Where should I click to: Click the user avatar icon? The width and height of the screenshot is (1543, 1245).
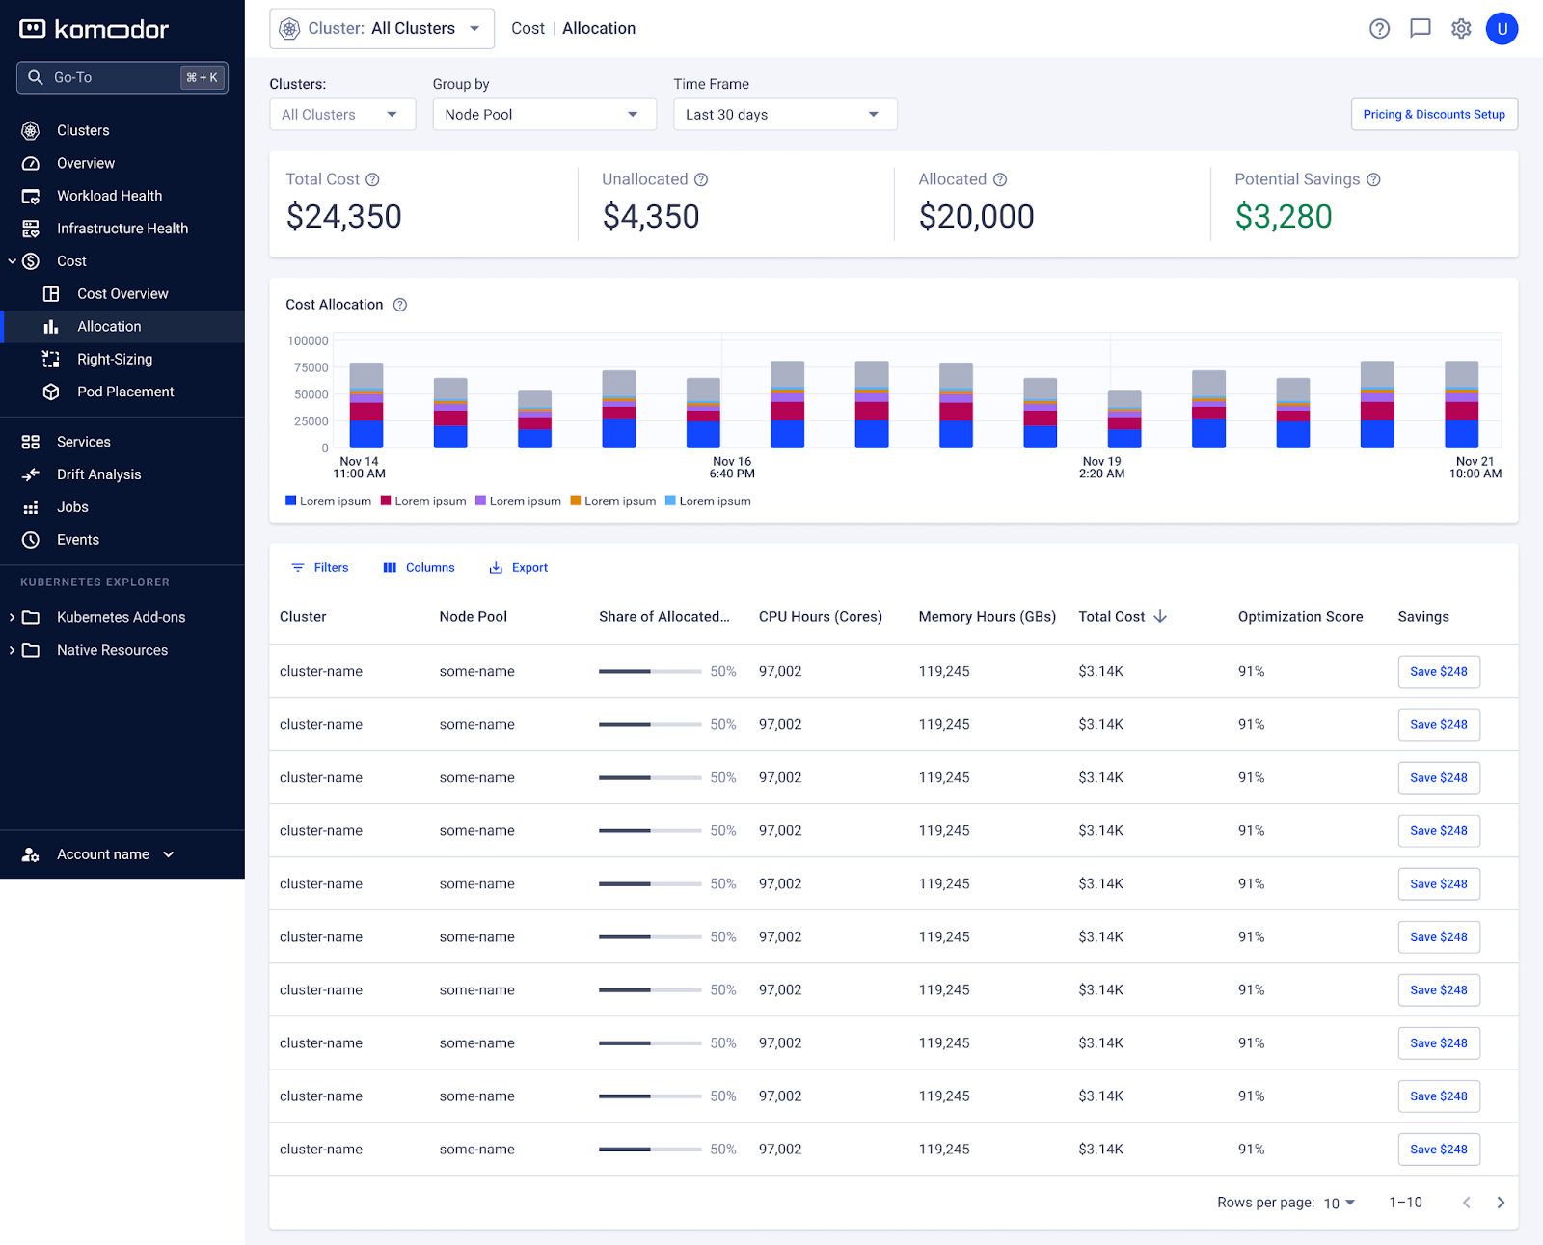coord(1502,29)
